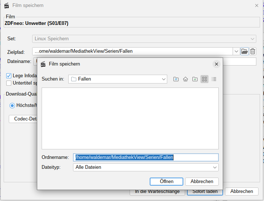Toggle the Lege Infodatei checkbox

(9, 76)
